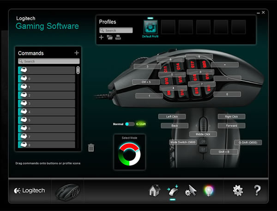This screenshot has width=277, height=211.
Task: Open lighting settings bulb icon
Action: point(209,191)
